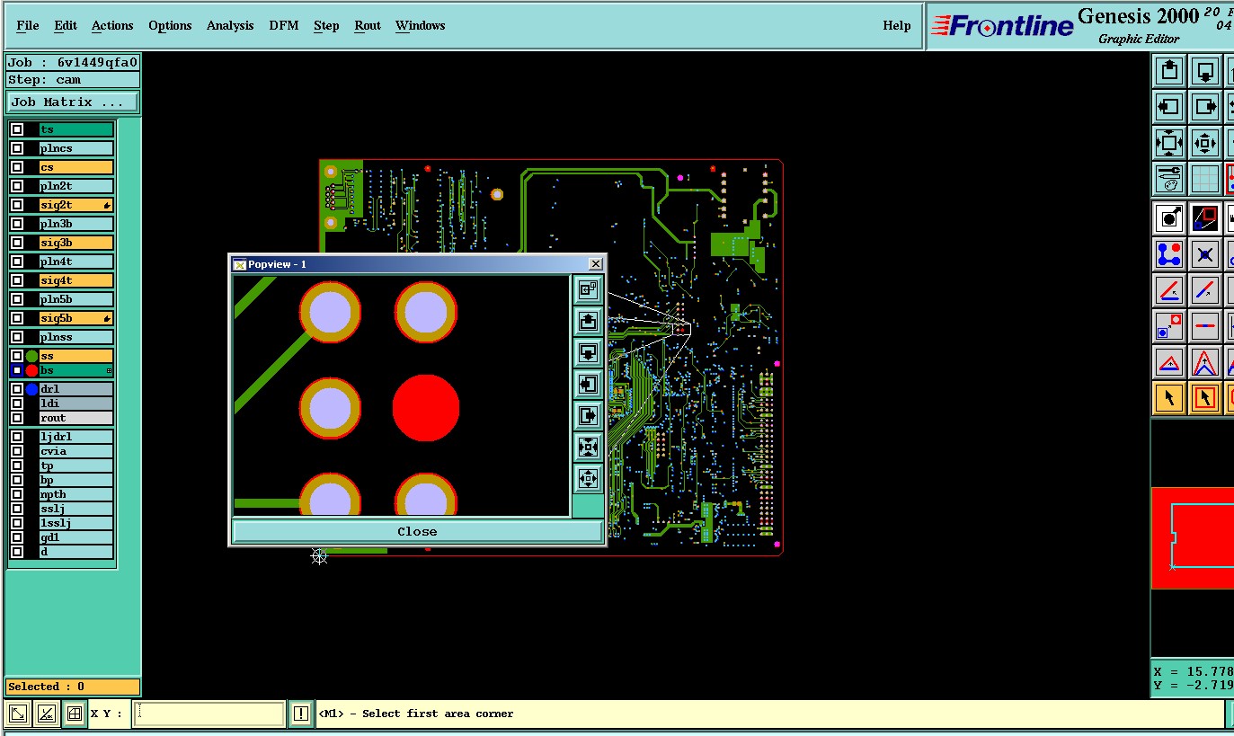Open the File menu

[x=28, y=25]
